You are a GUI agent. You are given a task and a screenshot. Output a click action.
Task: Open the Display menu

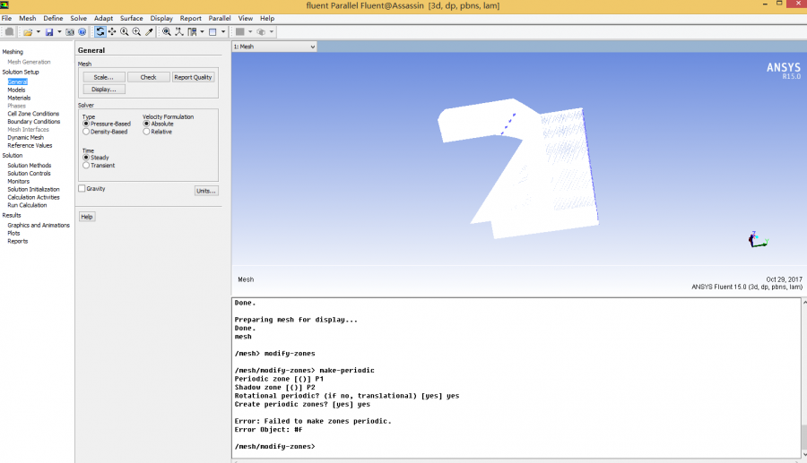tap(161, 18)
